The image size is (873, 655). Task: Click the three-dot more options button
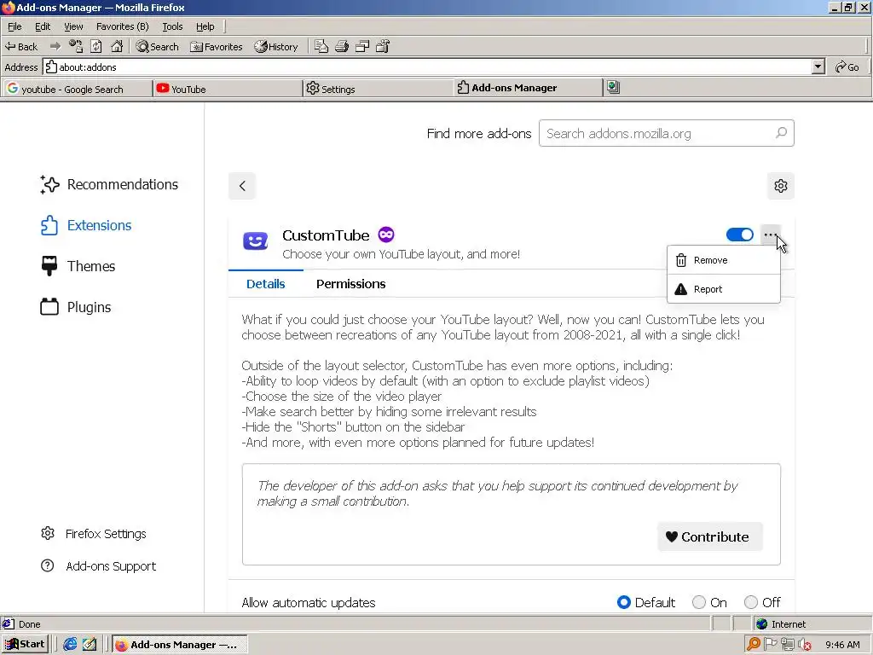tap(770, 235)
